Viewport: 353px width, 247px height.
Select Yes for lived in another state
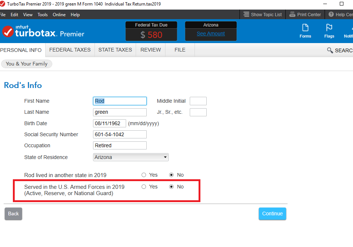pos(144,175)
